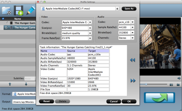Click File Size value 1.198GB
182x111 pixels.
[99, 89]
